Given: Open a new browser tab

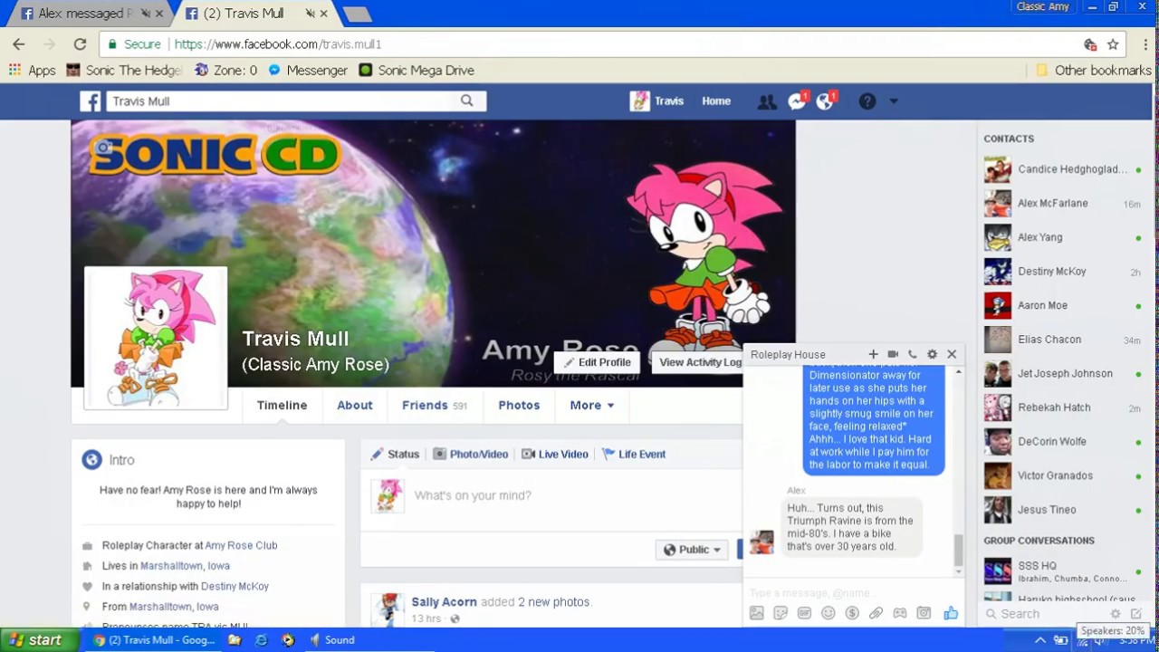Looking at the screenshot, I should pyautogui.click(x=357, y=14).
